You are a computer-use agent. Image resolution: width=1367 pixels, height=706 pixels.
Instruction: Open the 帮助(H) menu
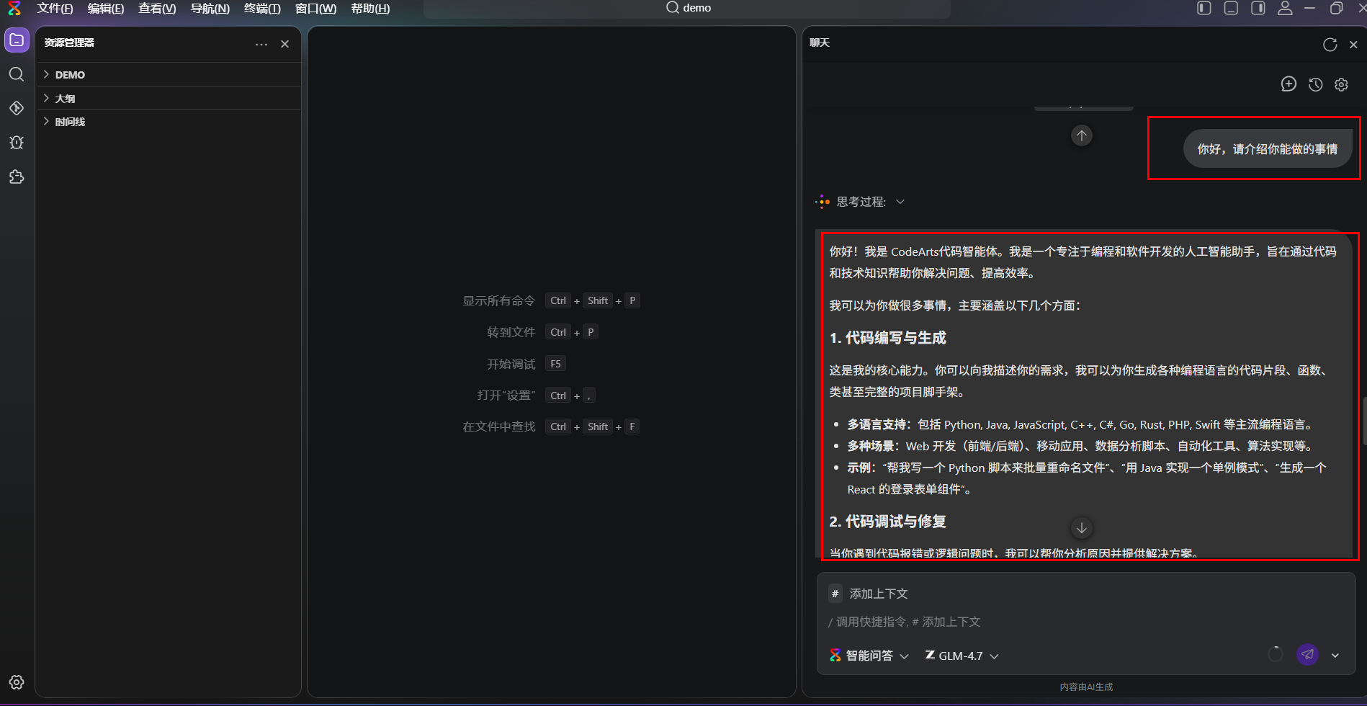click(370, 9)
